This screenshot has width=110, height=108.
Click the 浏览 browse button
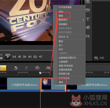point(99,58)
